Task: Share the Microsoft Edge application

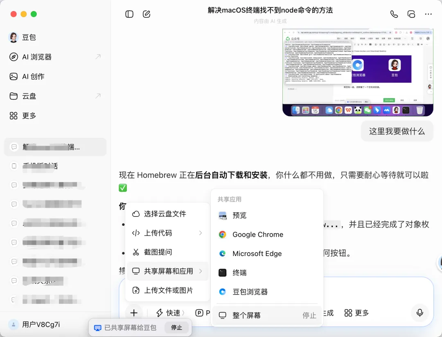Action: point(267,254)
